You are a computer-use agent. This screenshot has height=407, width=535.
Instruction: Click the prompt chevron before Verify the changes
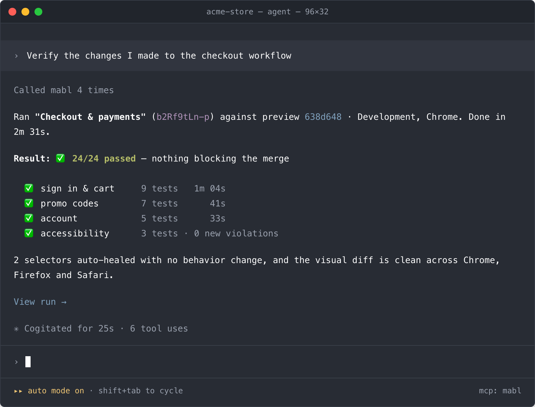tap(16, 56)
